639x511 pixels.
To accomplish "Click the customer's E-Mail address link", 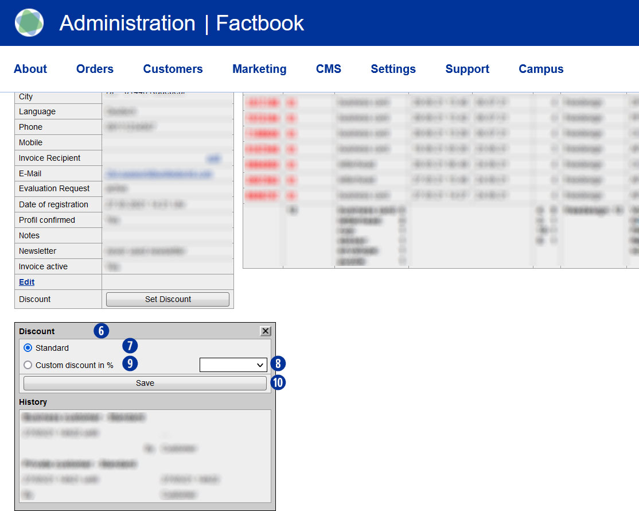I will point(158,173).
